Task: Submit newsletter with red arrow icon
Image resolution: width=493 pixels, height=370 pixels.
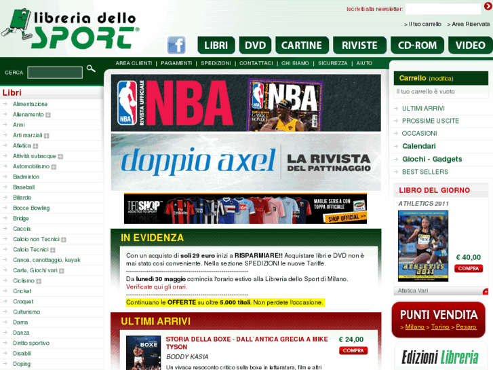Action: [488, 6]
